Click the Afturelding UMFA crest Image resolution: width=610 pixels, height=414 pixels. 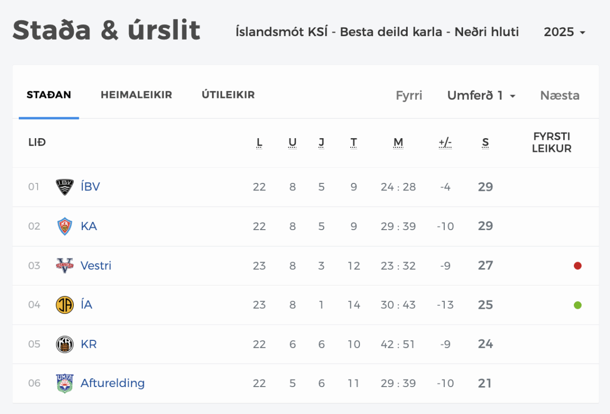[65, 384]
